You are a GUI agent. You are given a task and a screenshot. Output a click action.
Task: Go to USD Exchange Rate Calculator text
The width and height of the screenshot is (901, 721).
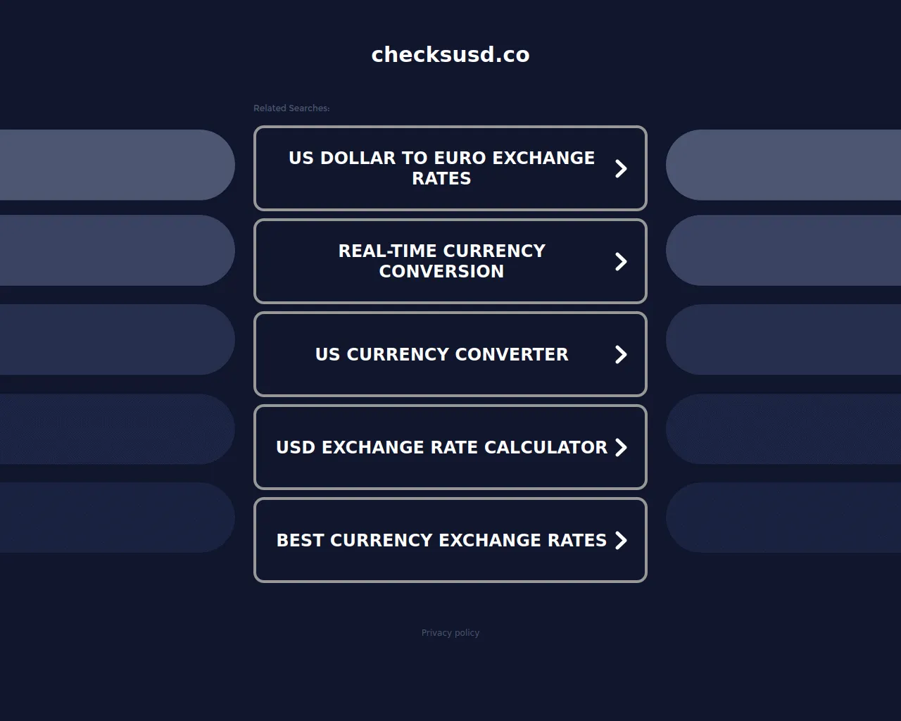tap(441, 447)
